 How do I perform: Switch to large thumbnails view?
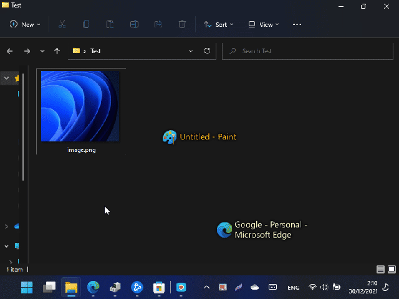392,269
